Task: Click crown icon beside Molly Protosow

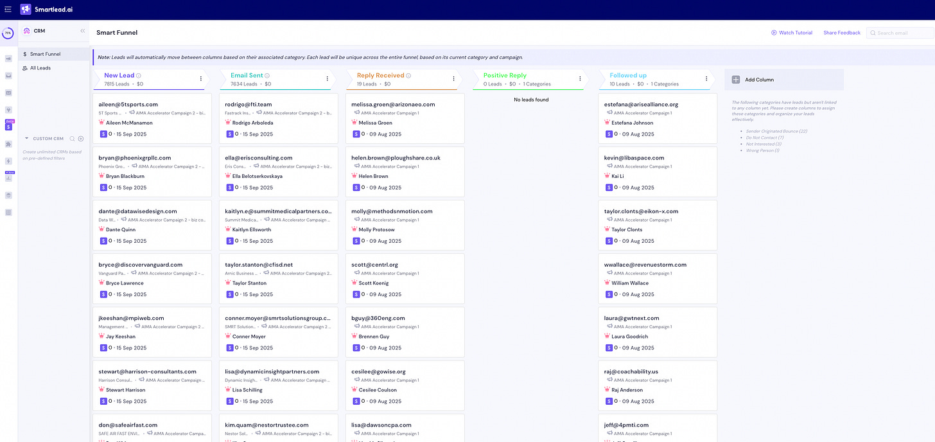Action: coord(354,229)
